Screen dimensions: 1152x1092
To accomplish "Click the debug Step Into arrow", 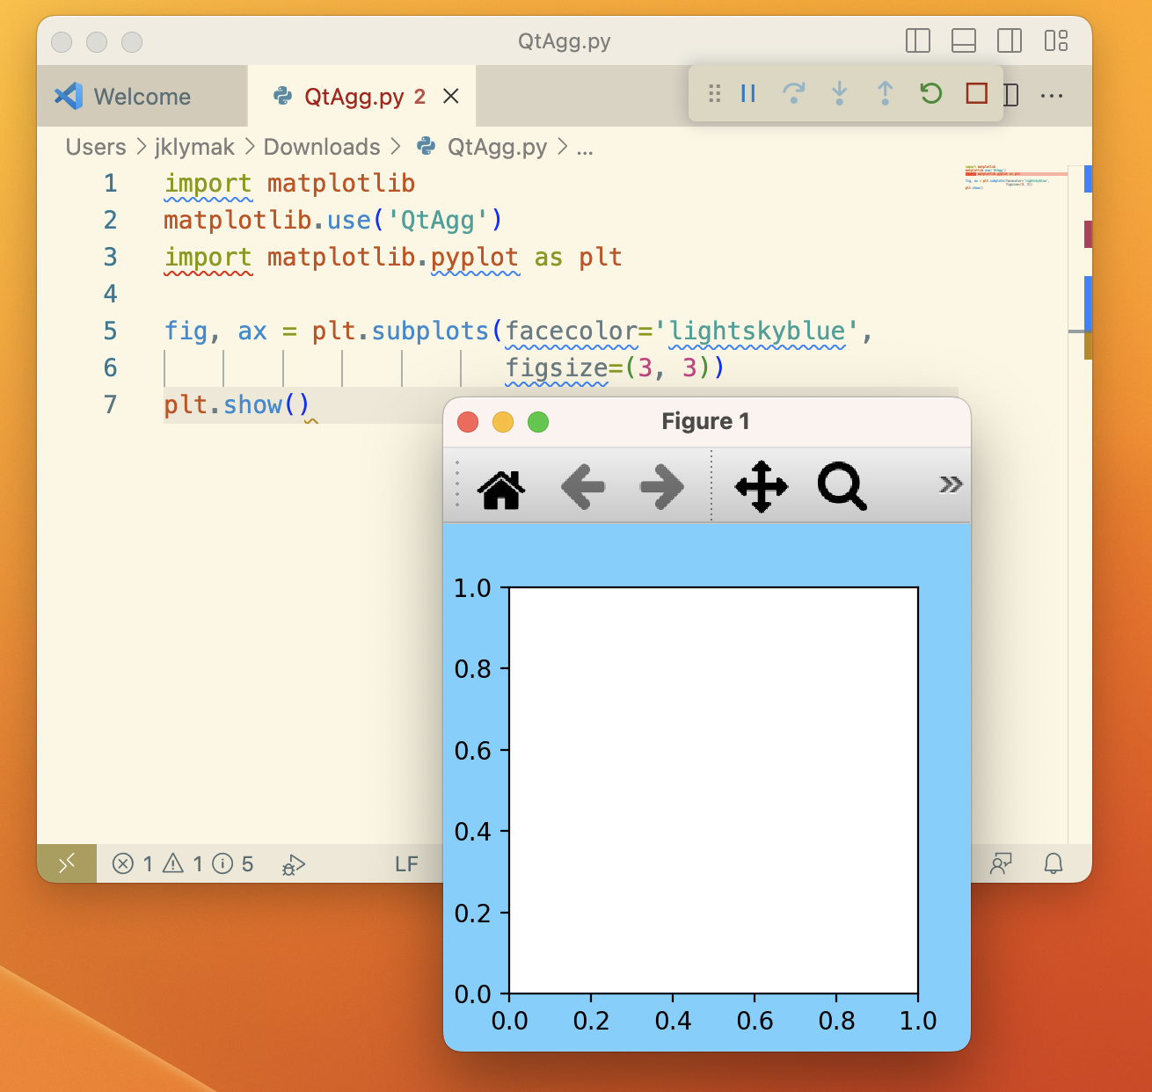I will [839, 93].
